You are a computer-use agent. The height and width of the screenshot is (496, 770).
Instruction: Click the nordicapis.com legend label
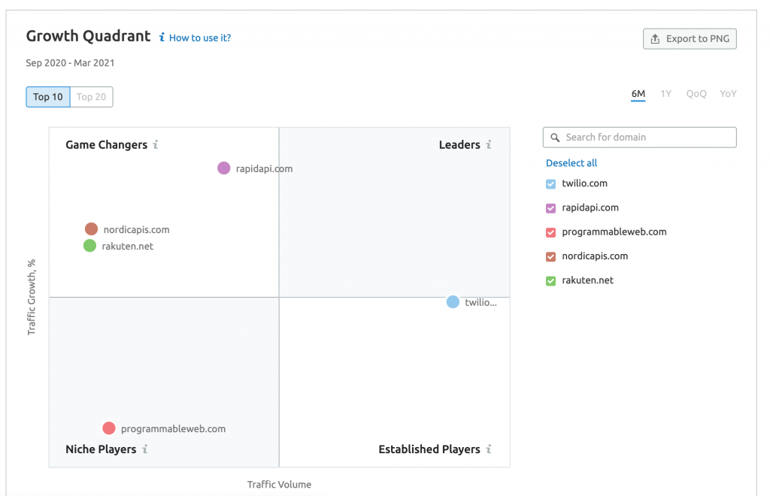596,256
